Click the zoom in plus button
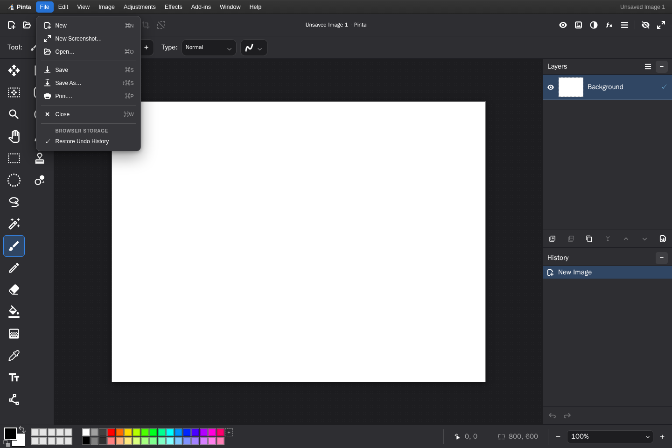The image size is (672, 448). pyautogui.click(x=662, y=437)
